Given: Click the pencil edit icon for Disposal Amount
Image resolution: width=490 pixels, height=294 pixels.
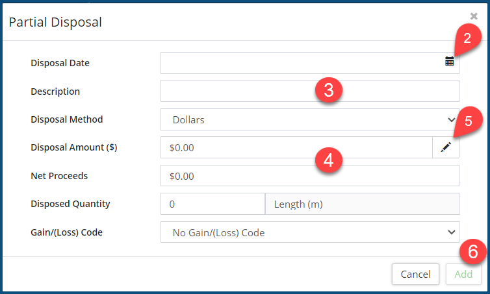Looking at the screenshot, I should tap(446, 147).
